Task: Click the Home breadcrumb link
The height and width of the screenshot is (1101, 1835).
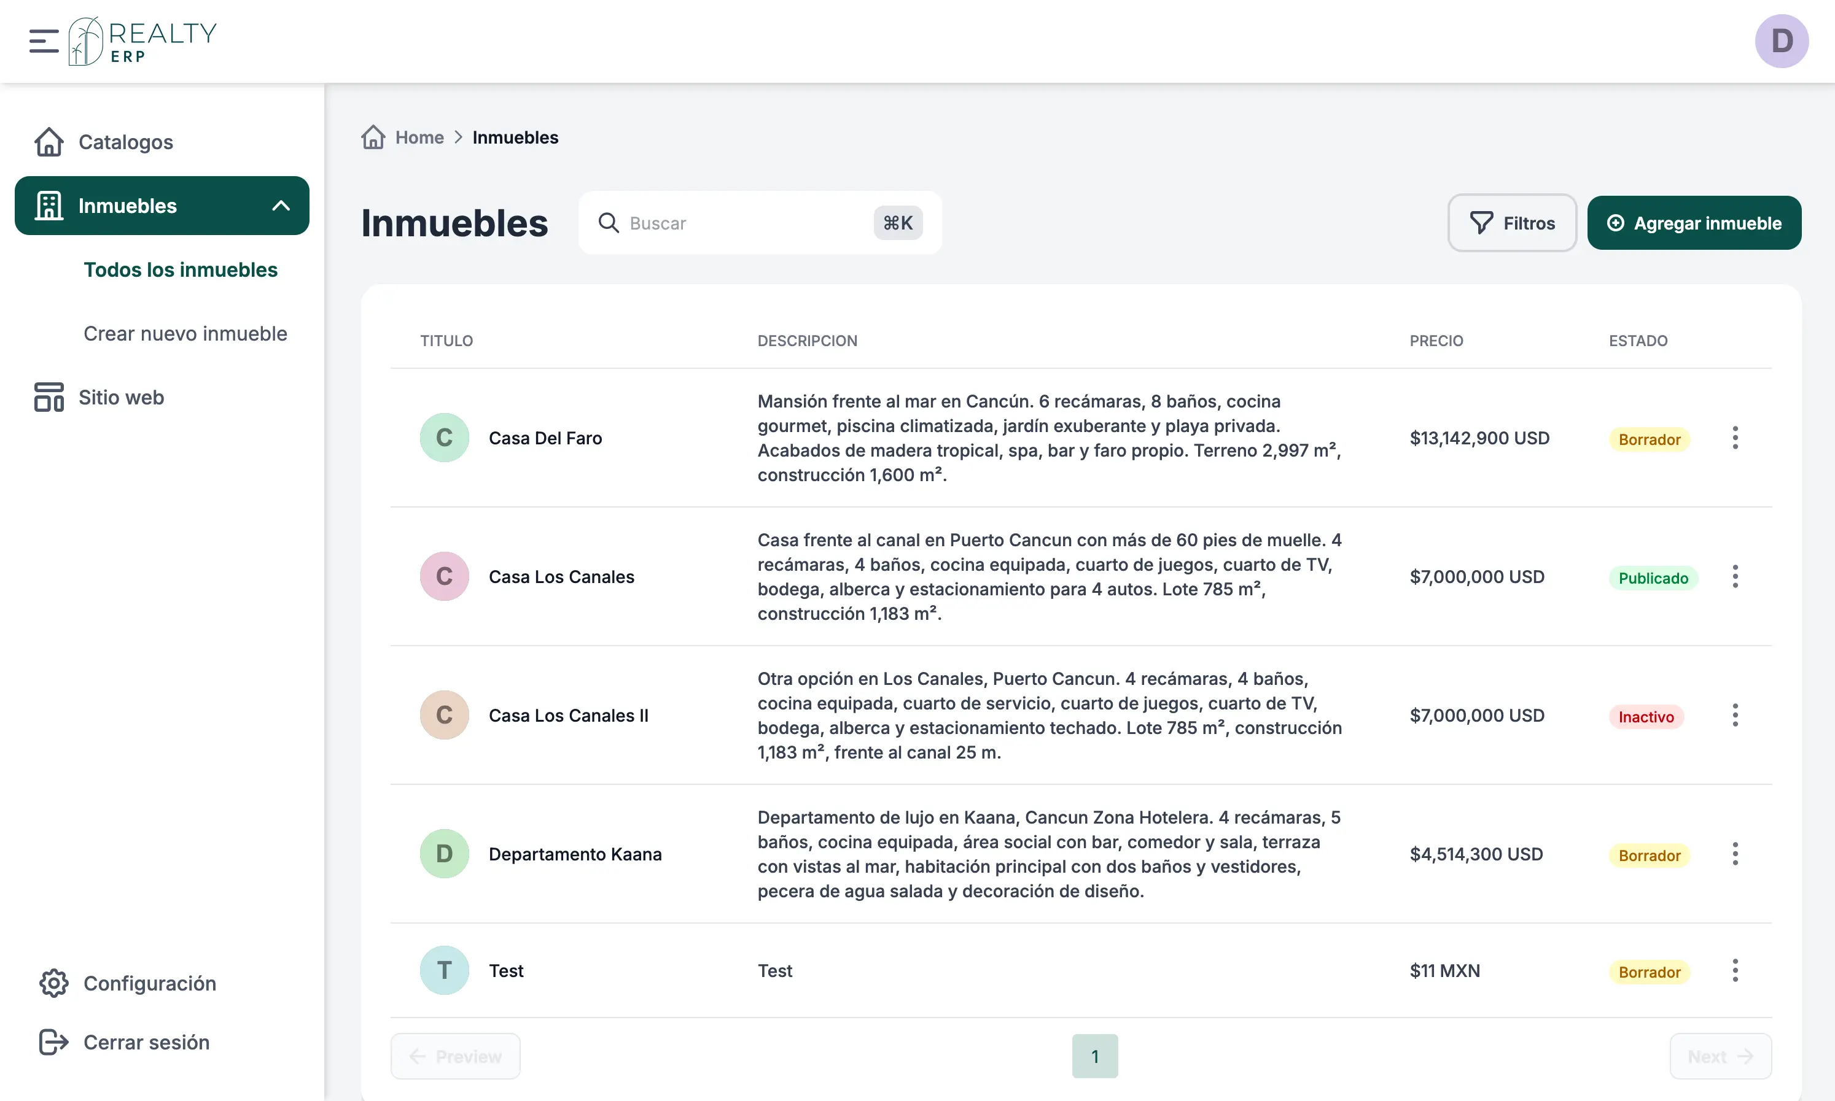Action: pyautogui.click(x=419, y=137)
